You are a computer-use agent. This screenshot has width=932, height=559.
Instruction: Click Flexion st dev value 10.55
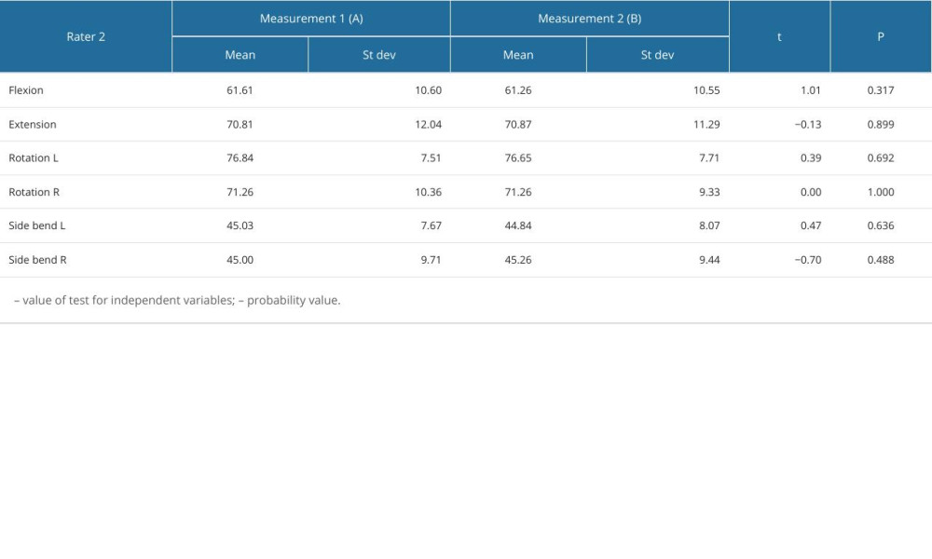click(706, 90)
